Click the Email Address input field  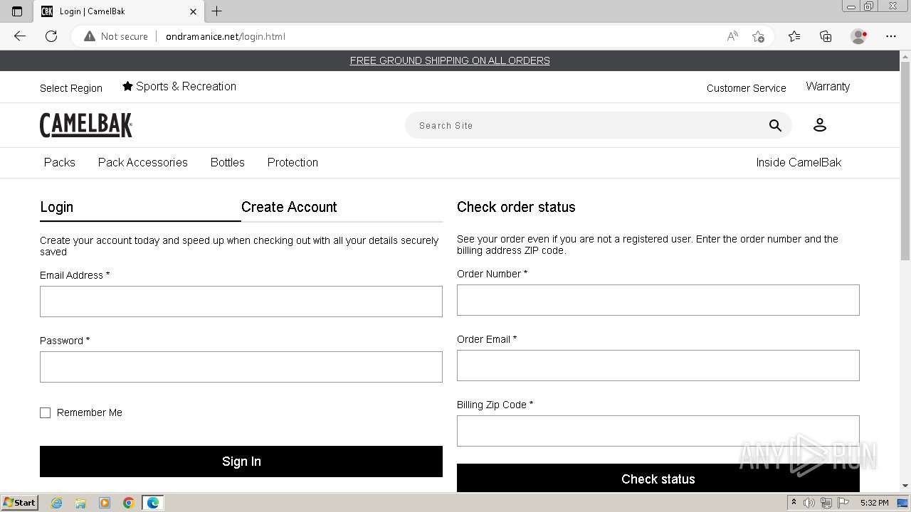tap(241, 302)
